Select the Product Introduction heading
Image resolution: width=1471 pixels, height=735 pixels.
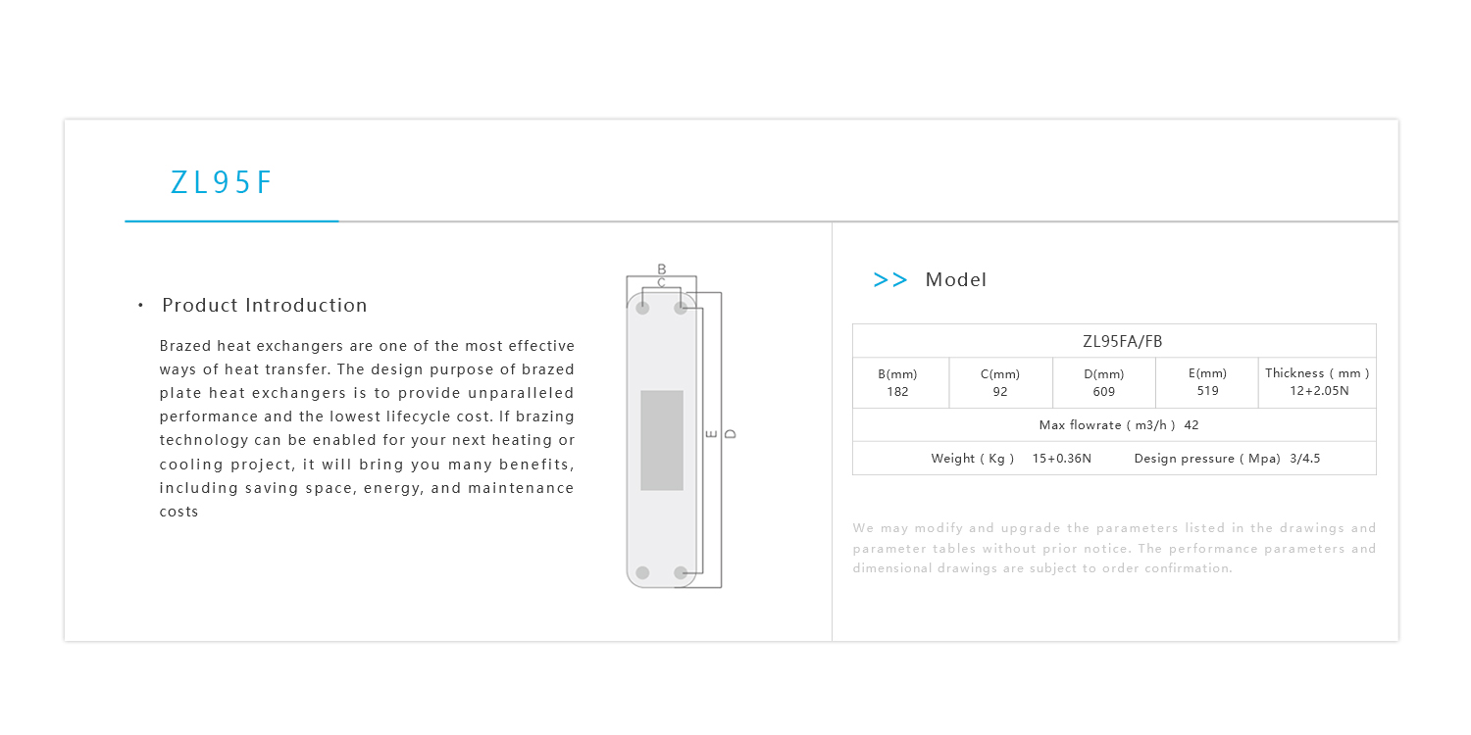[265, 306]
